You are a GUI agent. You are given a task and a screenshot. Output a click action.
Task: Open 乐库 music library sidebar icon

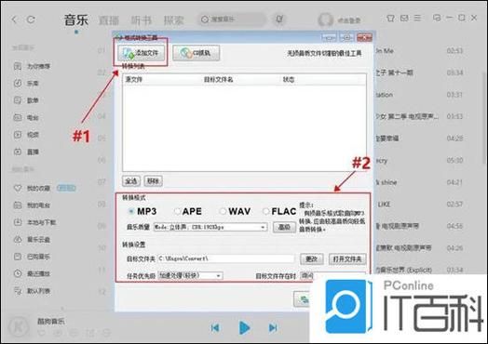pos(18,84)
